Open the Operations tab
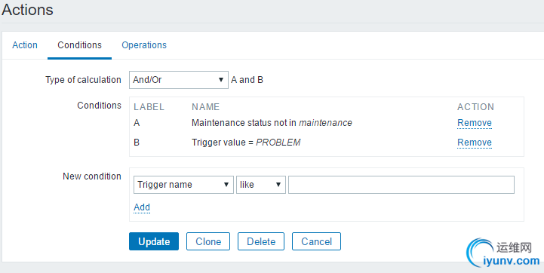Image resolution: width=544 pixels, height=273 pixels. coord(144,45)
